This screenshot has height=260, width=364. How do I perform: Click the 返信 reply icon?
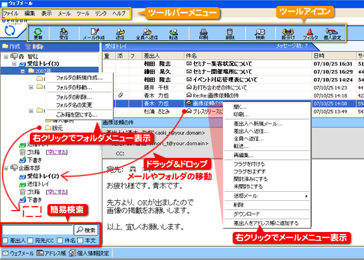coord(120,33)
